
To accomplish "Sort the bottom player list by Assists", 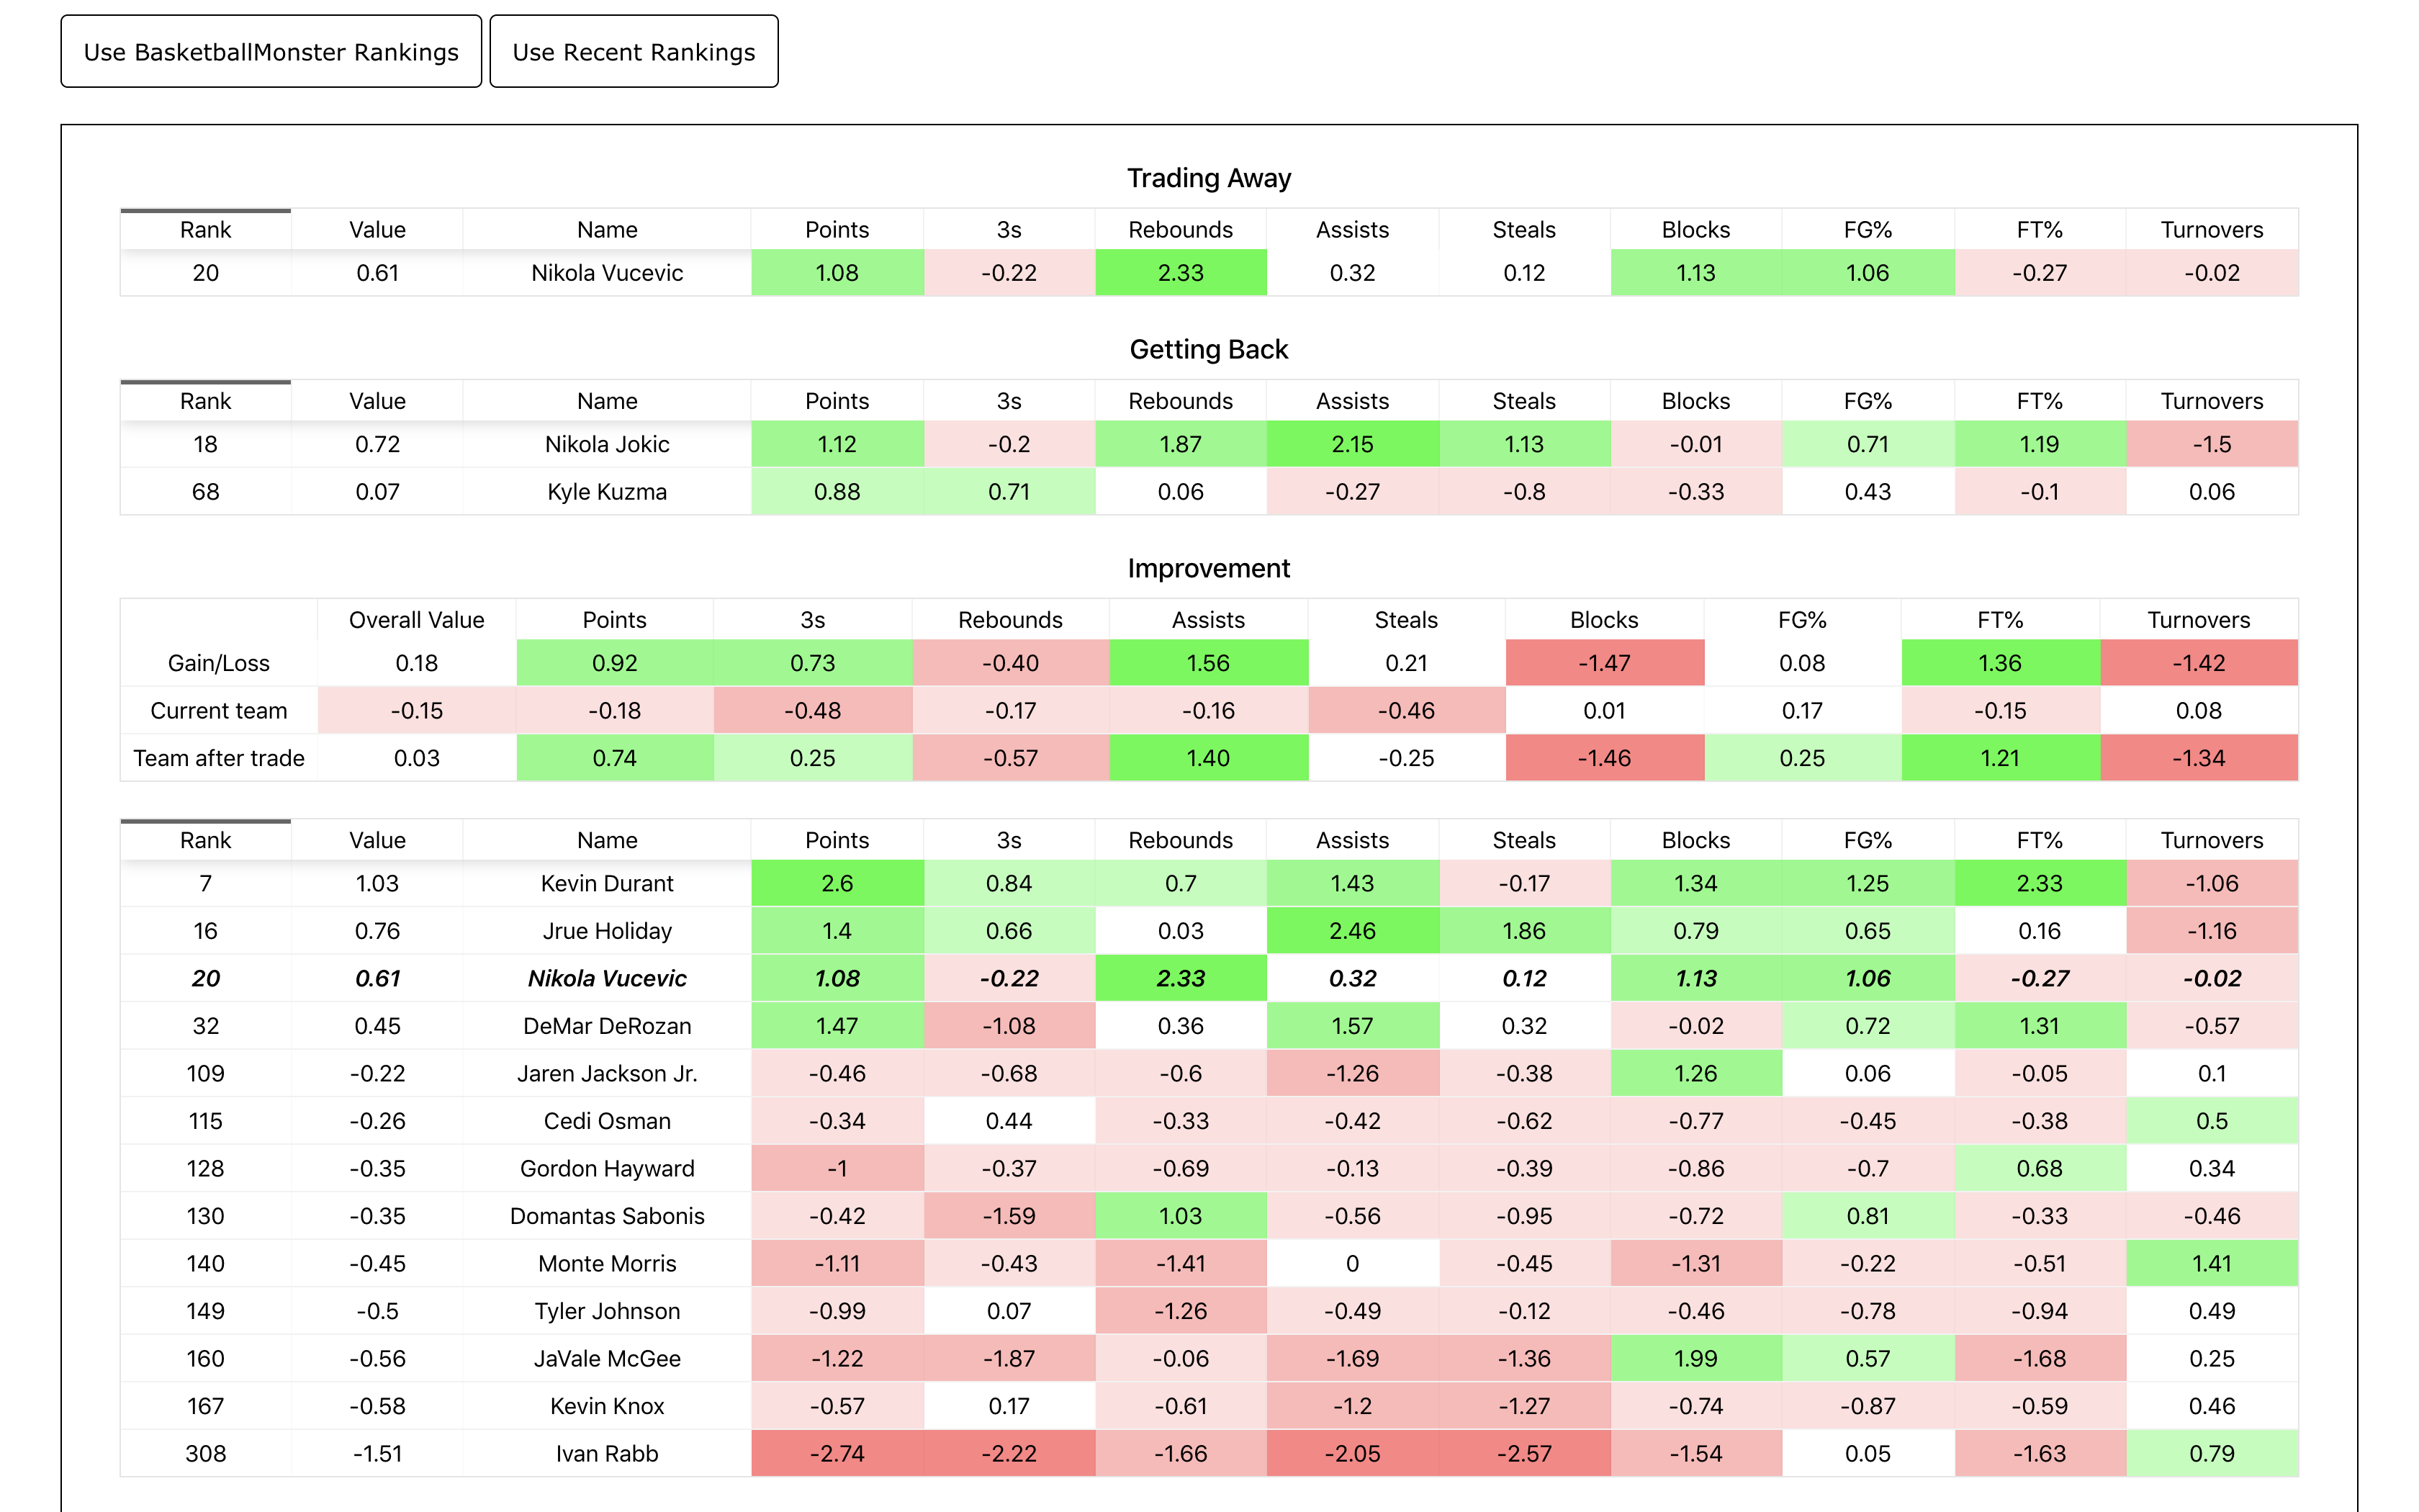I will tap(1353, 840).
